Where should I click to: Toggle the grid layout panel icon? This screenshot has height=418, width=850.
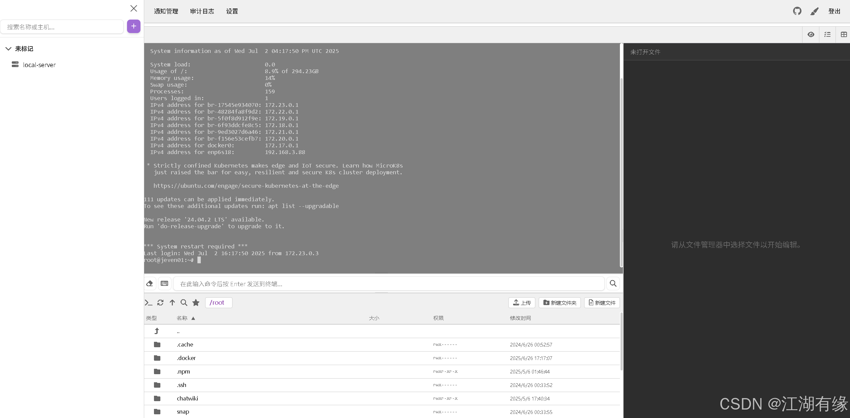coord(844,34)
